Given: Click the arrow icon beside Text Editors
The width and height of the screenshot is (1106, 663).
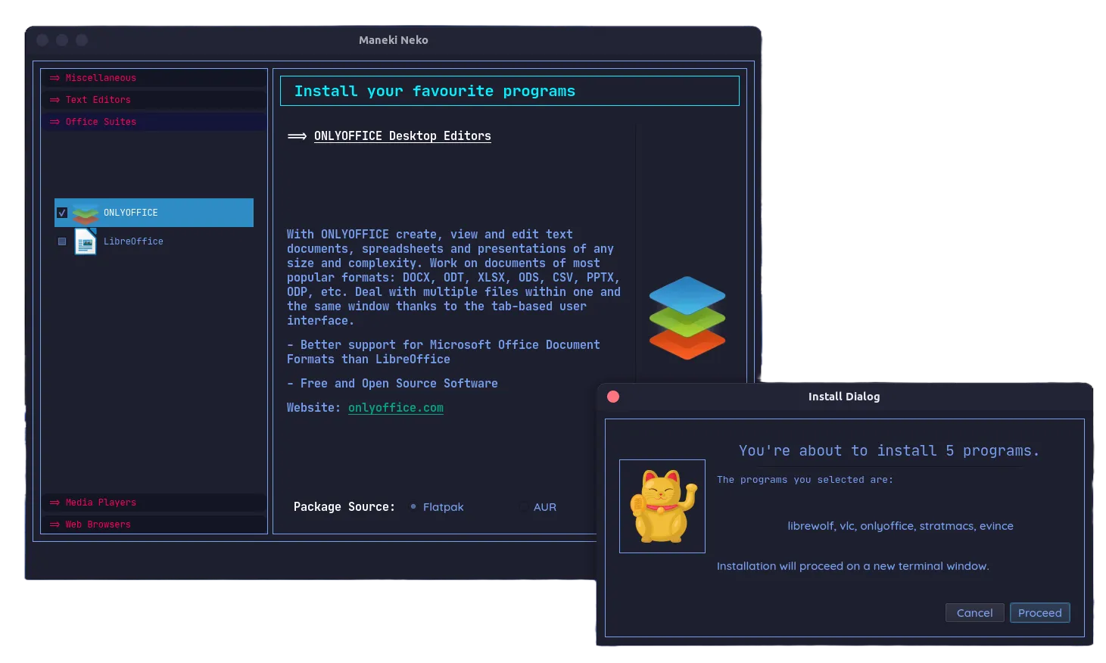Looking at the screenshot, I should tap(54, 99).
